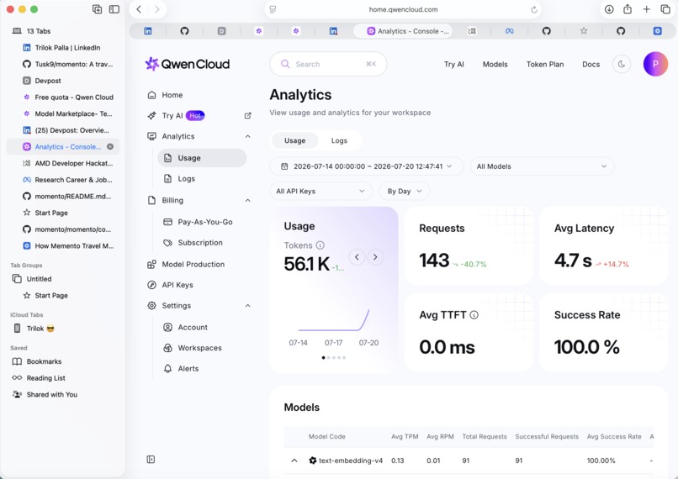
Task: Open Safari downloads icon
Action: pos(609,9)
